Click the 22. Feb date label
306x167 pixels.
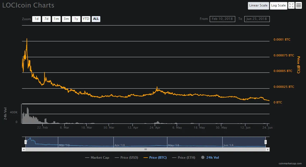click(x=43, y=128)
